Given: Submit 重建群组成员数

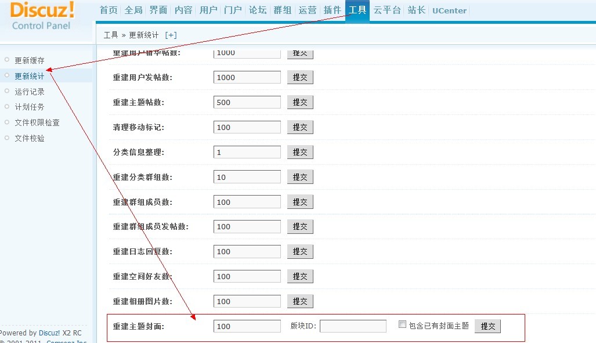Looking at the screenshot, I should (x=300, y=202).
